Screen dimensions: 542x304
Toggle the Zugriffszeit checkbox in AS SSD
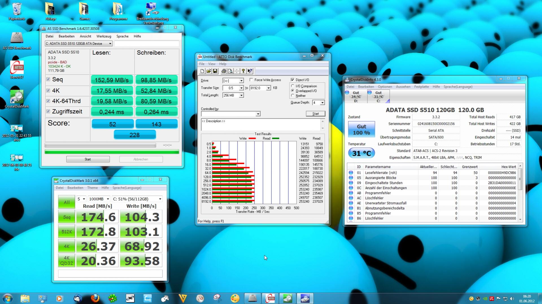[x=48, y=111]
